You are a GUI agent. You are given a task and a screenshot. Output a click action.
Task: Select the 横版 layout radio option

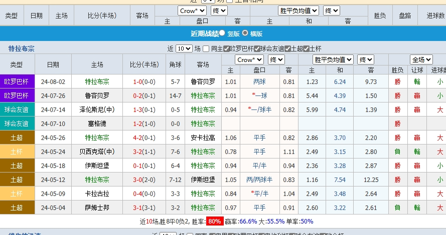pyautogui.click(x=245, y=33)
